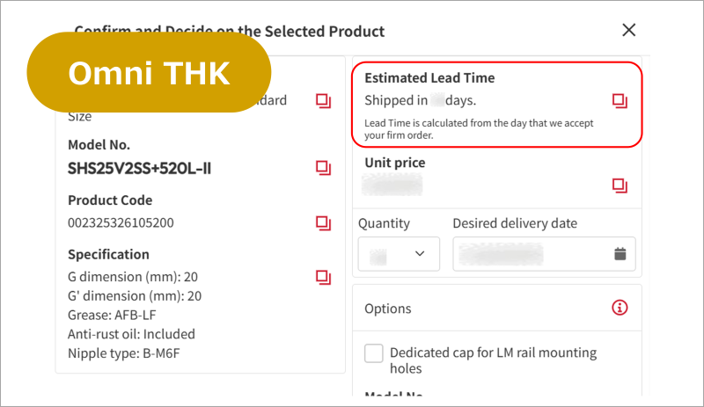The height and width of the screenshot is (407, 704).
Task: Click the Options section header
Action: point(388,309)
